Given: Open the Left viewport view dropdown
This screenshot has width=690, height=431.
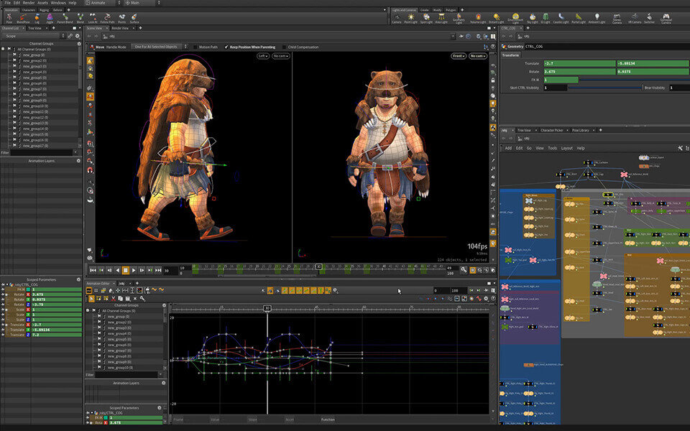Looking at the screenshot, I should click(x=263, y=56).
